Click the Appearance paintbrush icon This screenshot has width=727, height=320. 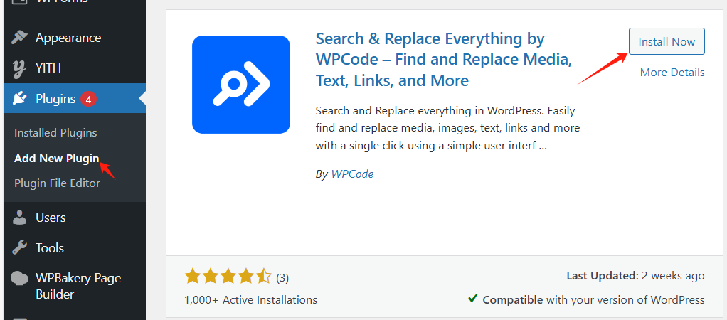(x=19, y=37)
